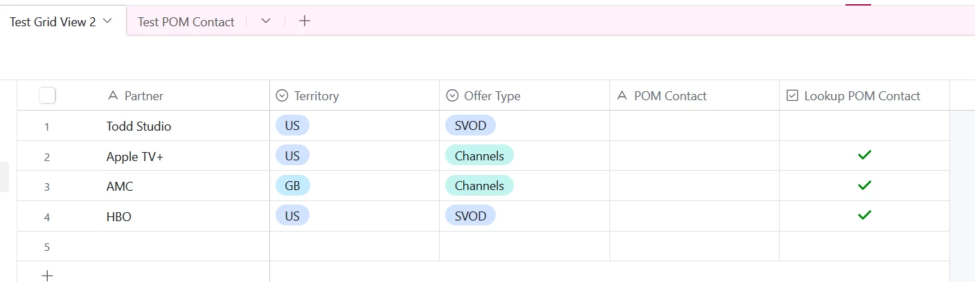
Task: Toggle the Lookup POM Contact check for HBO
Action: click(x=864, y=216)
